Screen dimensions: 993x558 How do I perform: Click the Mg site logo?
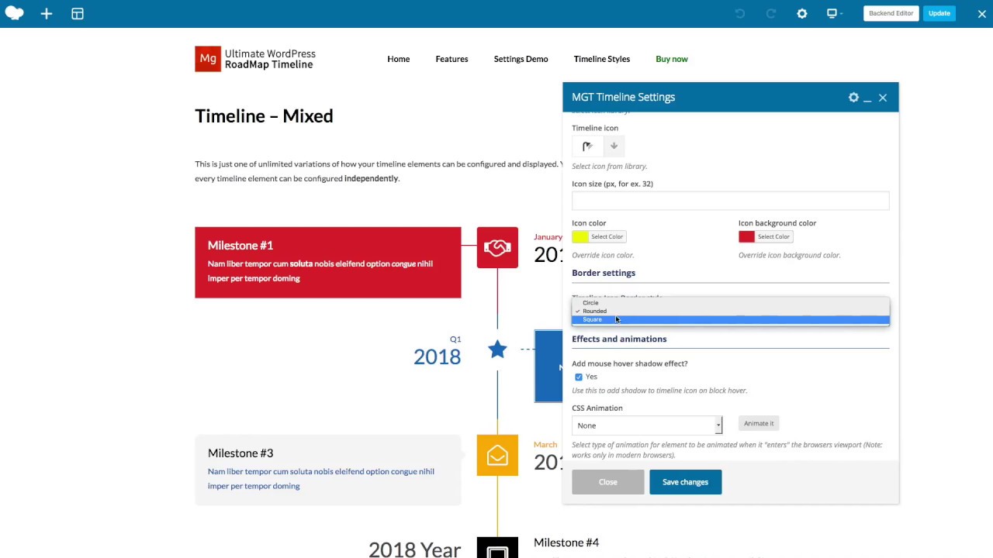point(208,59)
